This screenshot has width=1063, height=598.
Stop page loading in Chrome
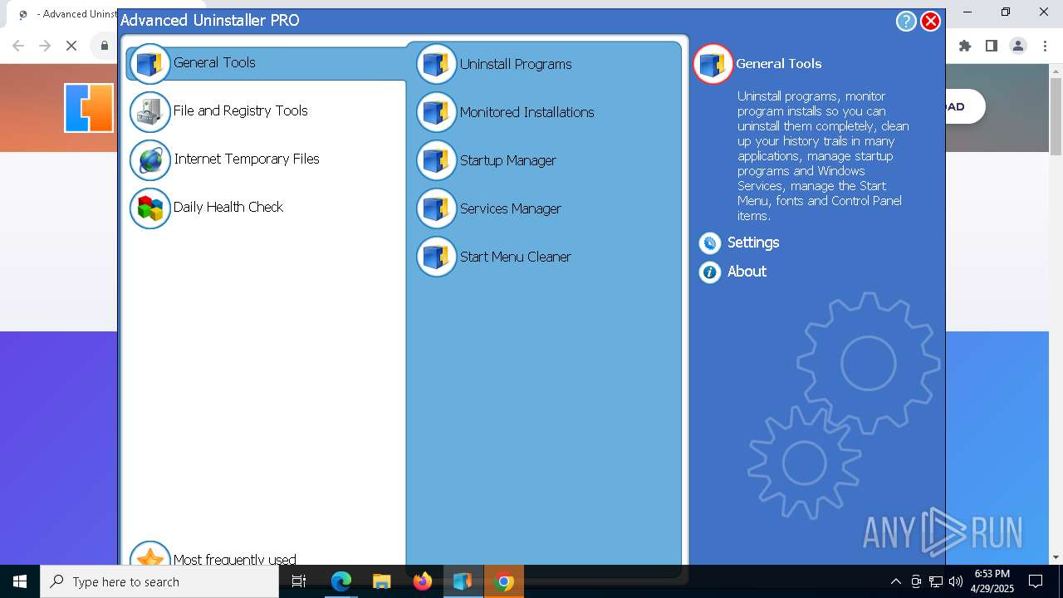click(71, 46)
